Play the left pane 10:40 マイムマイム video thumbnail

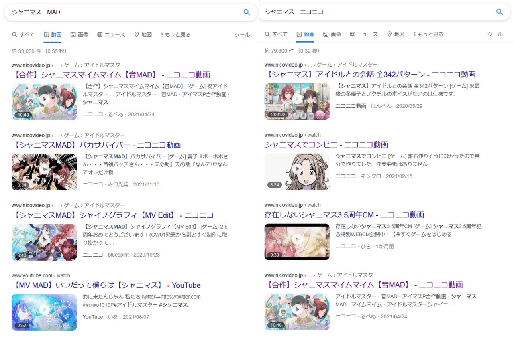[x=44, y=101]
